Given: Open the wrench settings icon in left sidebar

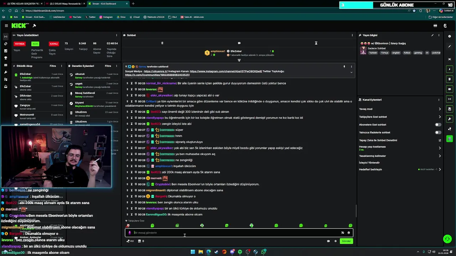Looking at the screenshot, I should [x=6, y=72].
